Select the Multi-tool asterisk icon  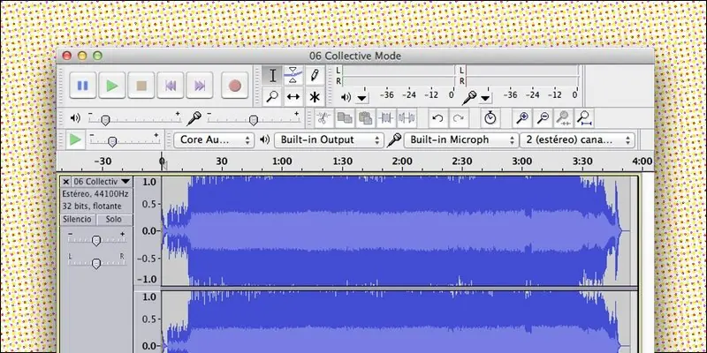click(x=315, y=96)
